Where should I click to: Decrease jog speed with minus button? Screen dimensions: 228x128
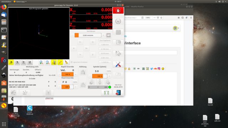pyautogui.click(x=72, y=35)
